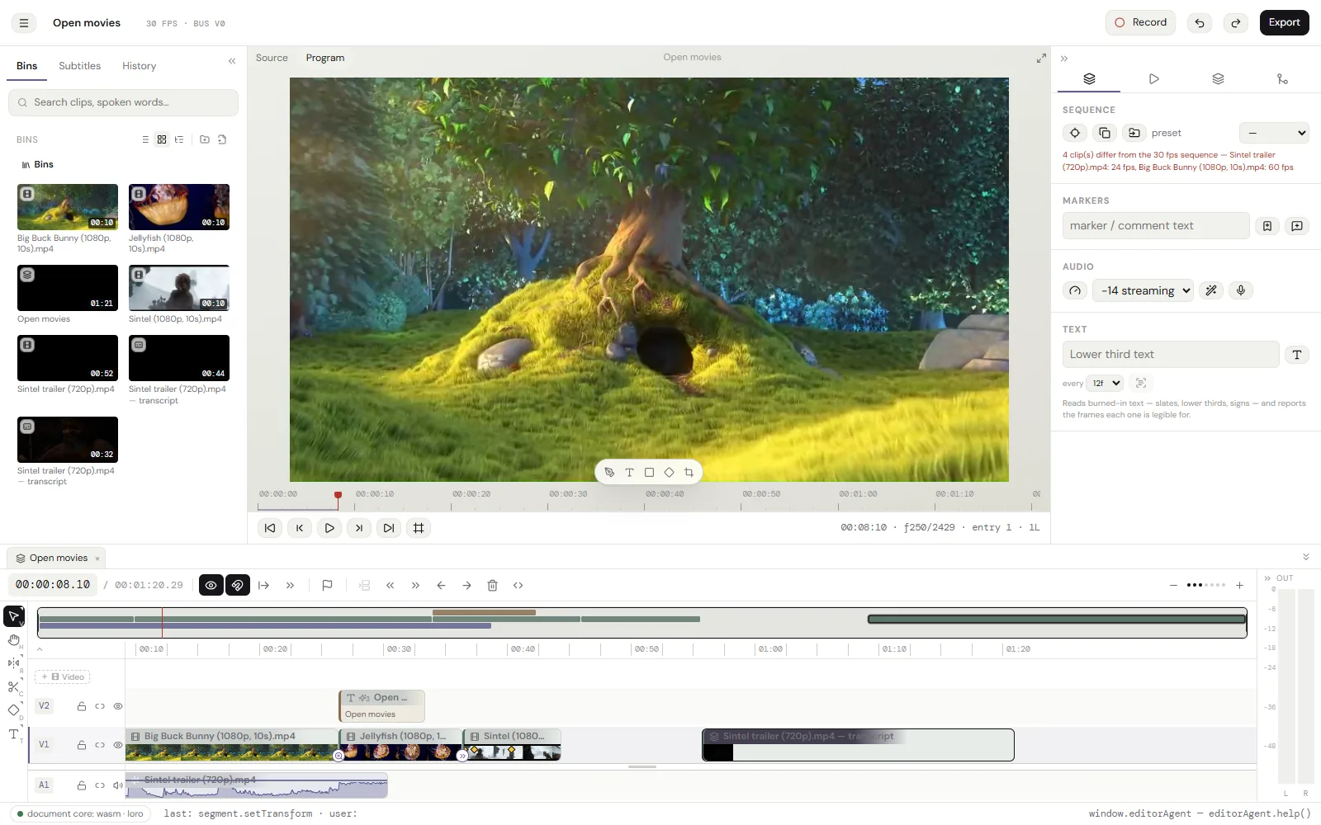
Task: Open the every 12f interval dropdown
Action: coord(1105,383)
